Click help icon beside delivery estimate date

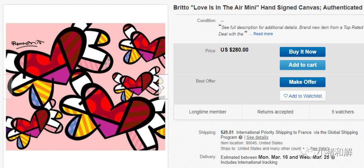pos(333,157)
